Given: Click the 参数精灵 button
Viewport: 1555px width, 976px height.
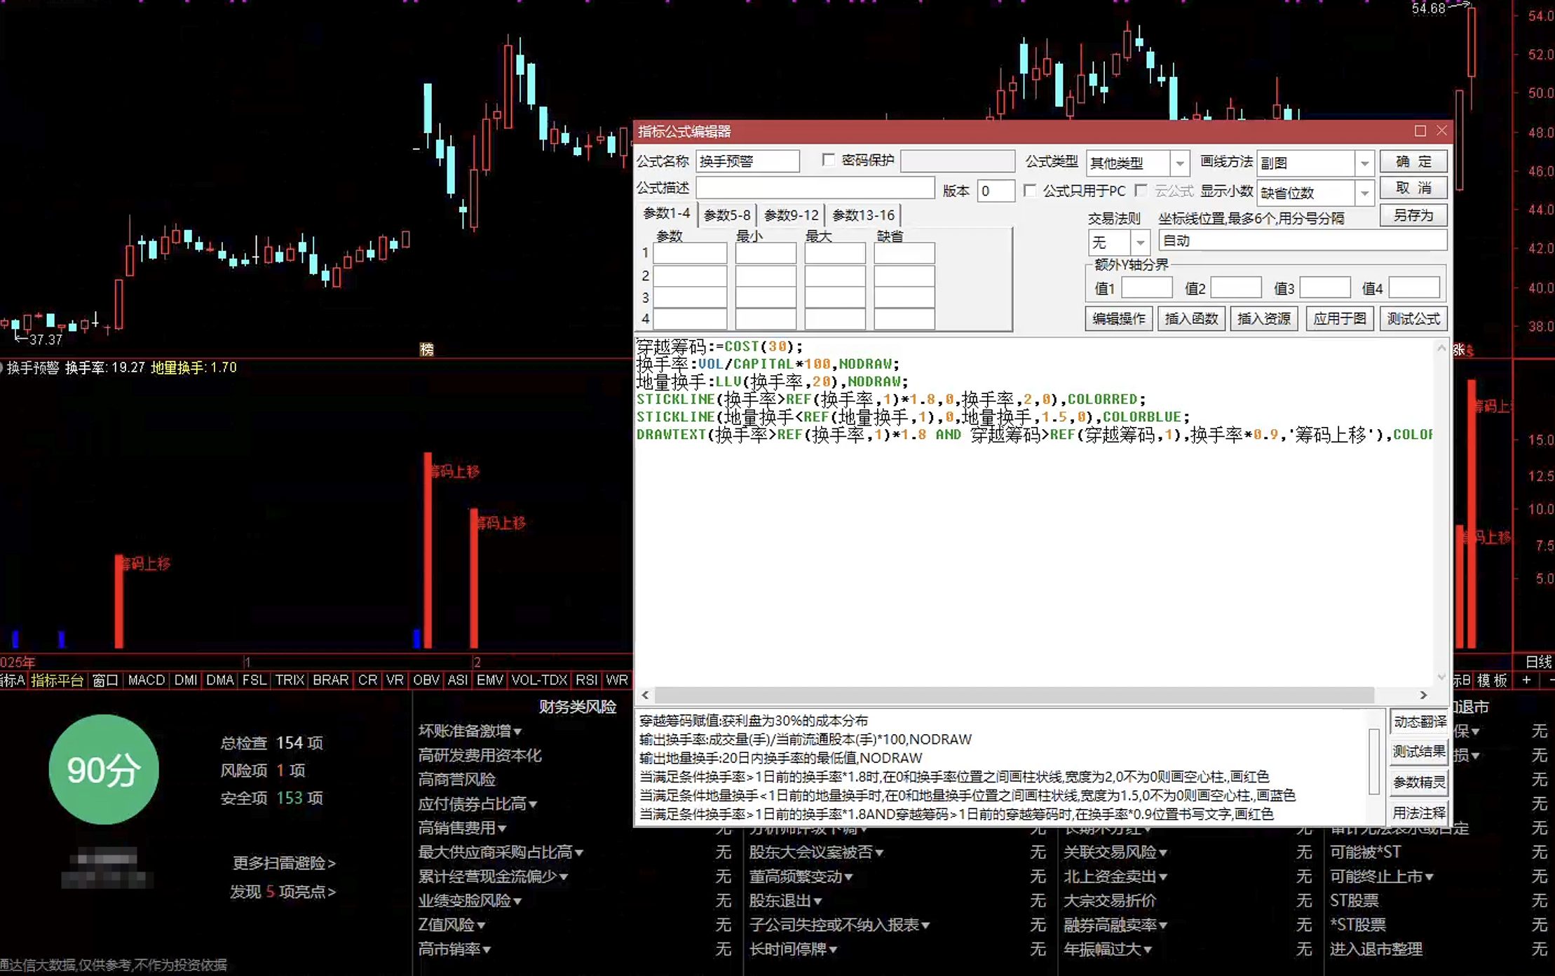Looking at the screenshot, I should 1420,782.
